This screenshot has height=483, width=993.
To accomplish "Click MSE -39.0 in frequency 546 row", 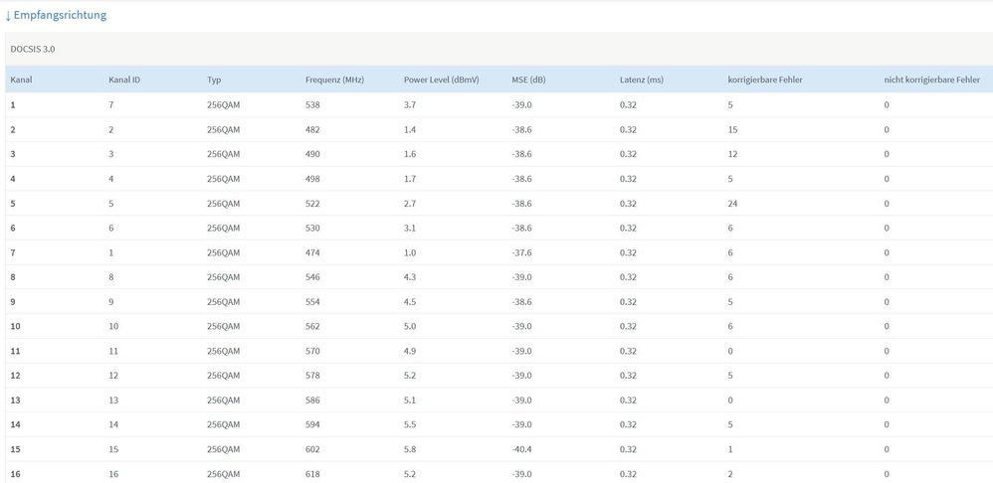I will 521,277.
